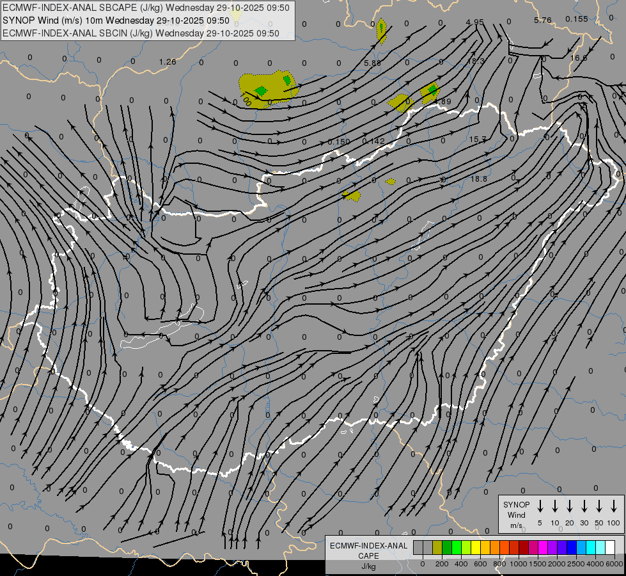
Task: Click the map value 18.8
Action: point(479,179)
